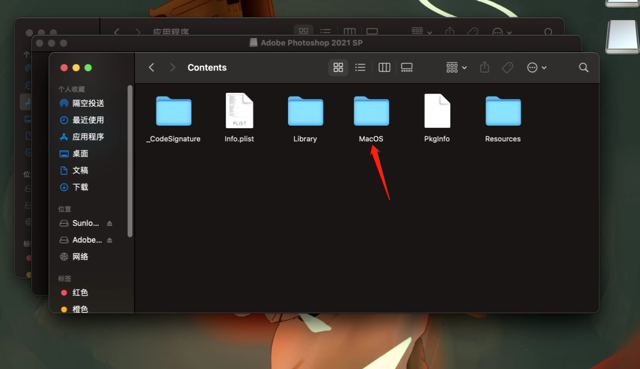The width and height of the screenshot is (640, 369).
Task: Click tags icon in 应用程序 window
Action: click(473, 31)
